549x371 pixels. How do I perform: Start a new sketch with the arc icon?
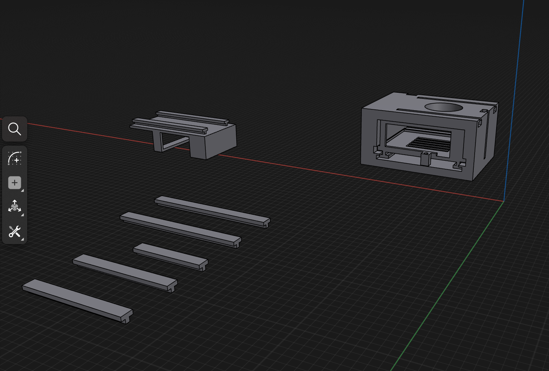click(15, 158)
